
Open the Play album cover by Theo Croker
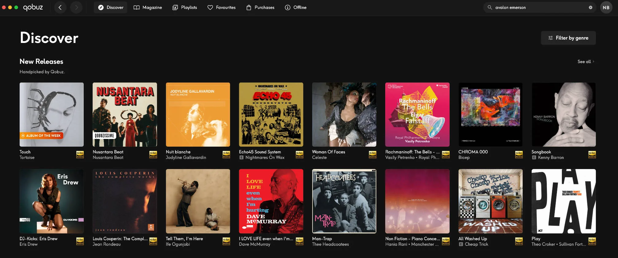(x=564, y=201)
